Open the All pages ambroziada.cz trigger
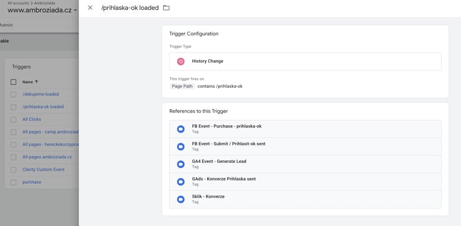 [x=47, y=157]
